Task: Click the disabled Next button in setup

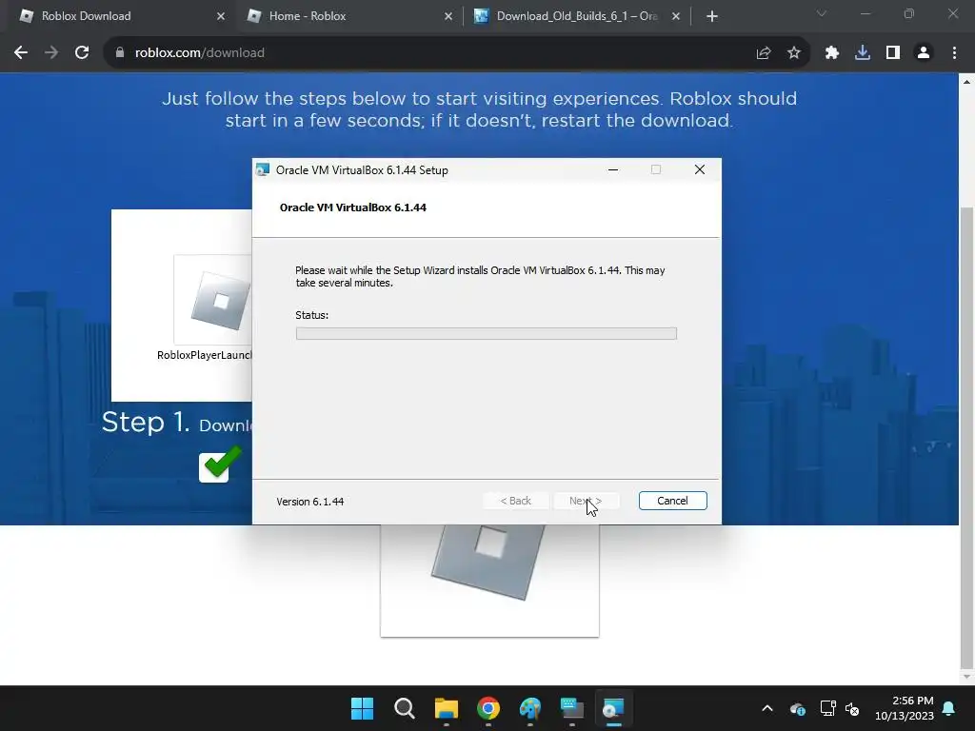Action: [x=586, y=501]
